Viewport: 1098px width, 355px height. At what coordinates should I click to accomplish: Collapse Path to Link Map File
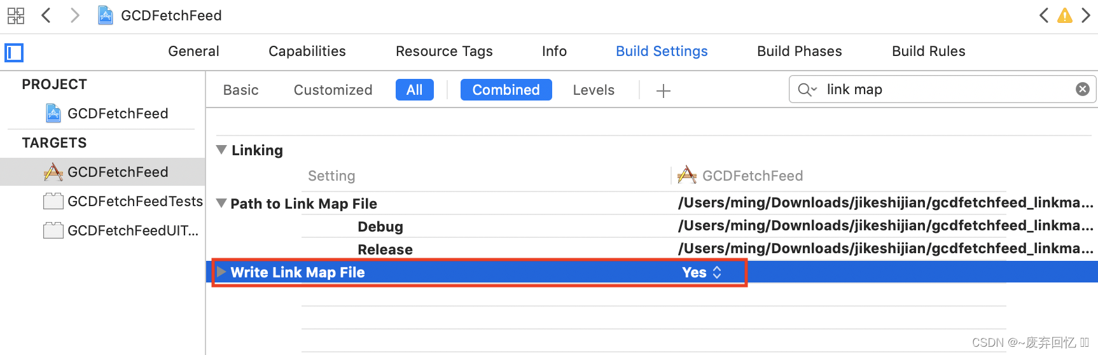221,204
